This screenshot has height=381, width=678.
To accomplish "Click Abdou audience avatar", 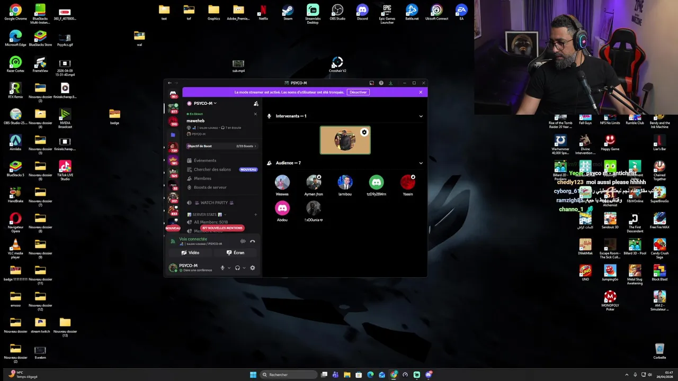I will click(282, 208).
